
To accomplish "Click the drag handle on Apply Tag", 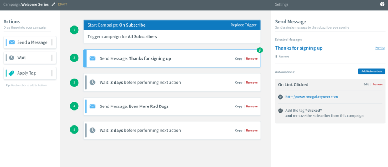I will [x=52, y=73].
